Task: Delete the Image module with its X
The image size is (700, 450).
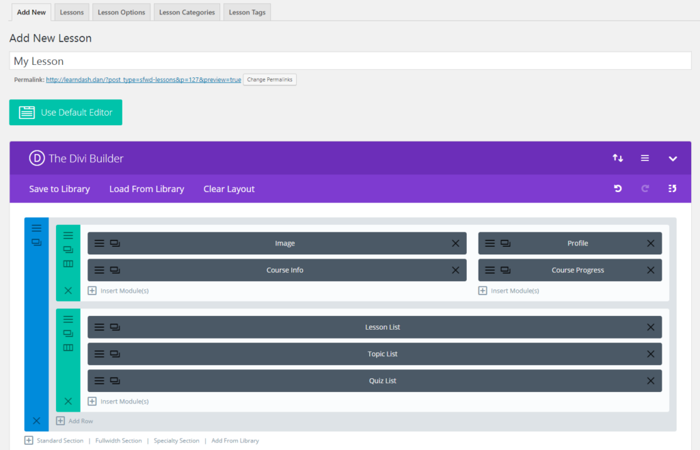Action: click(455, 243)
